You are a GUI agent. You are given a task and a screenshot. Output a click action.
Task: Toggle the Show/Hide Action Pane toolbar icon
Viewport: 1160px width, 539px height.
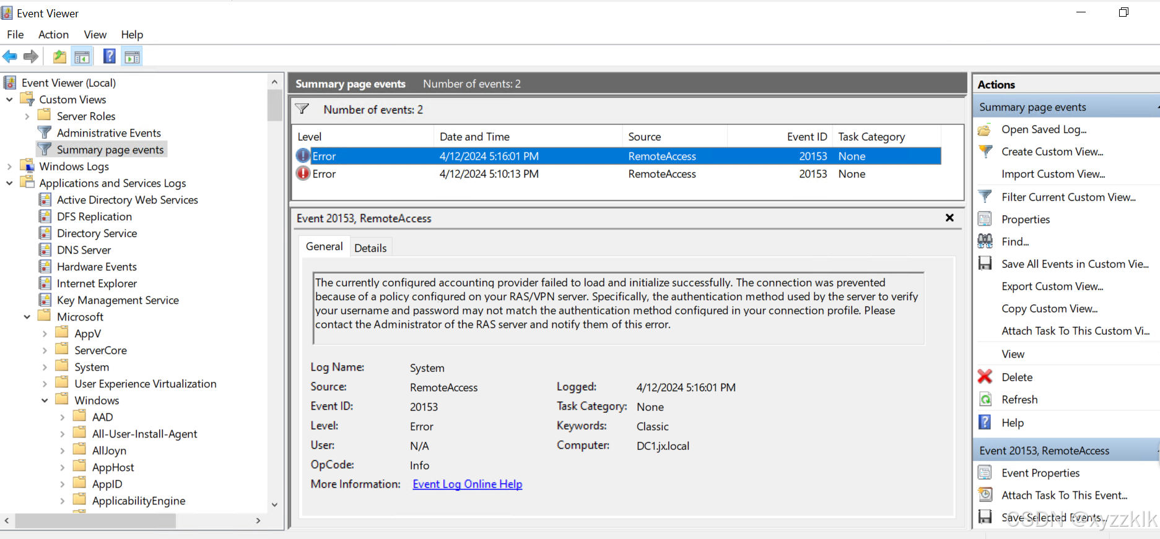point(132,57)
